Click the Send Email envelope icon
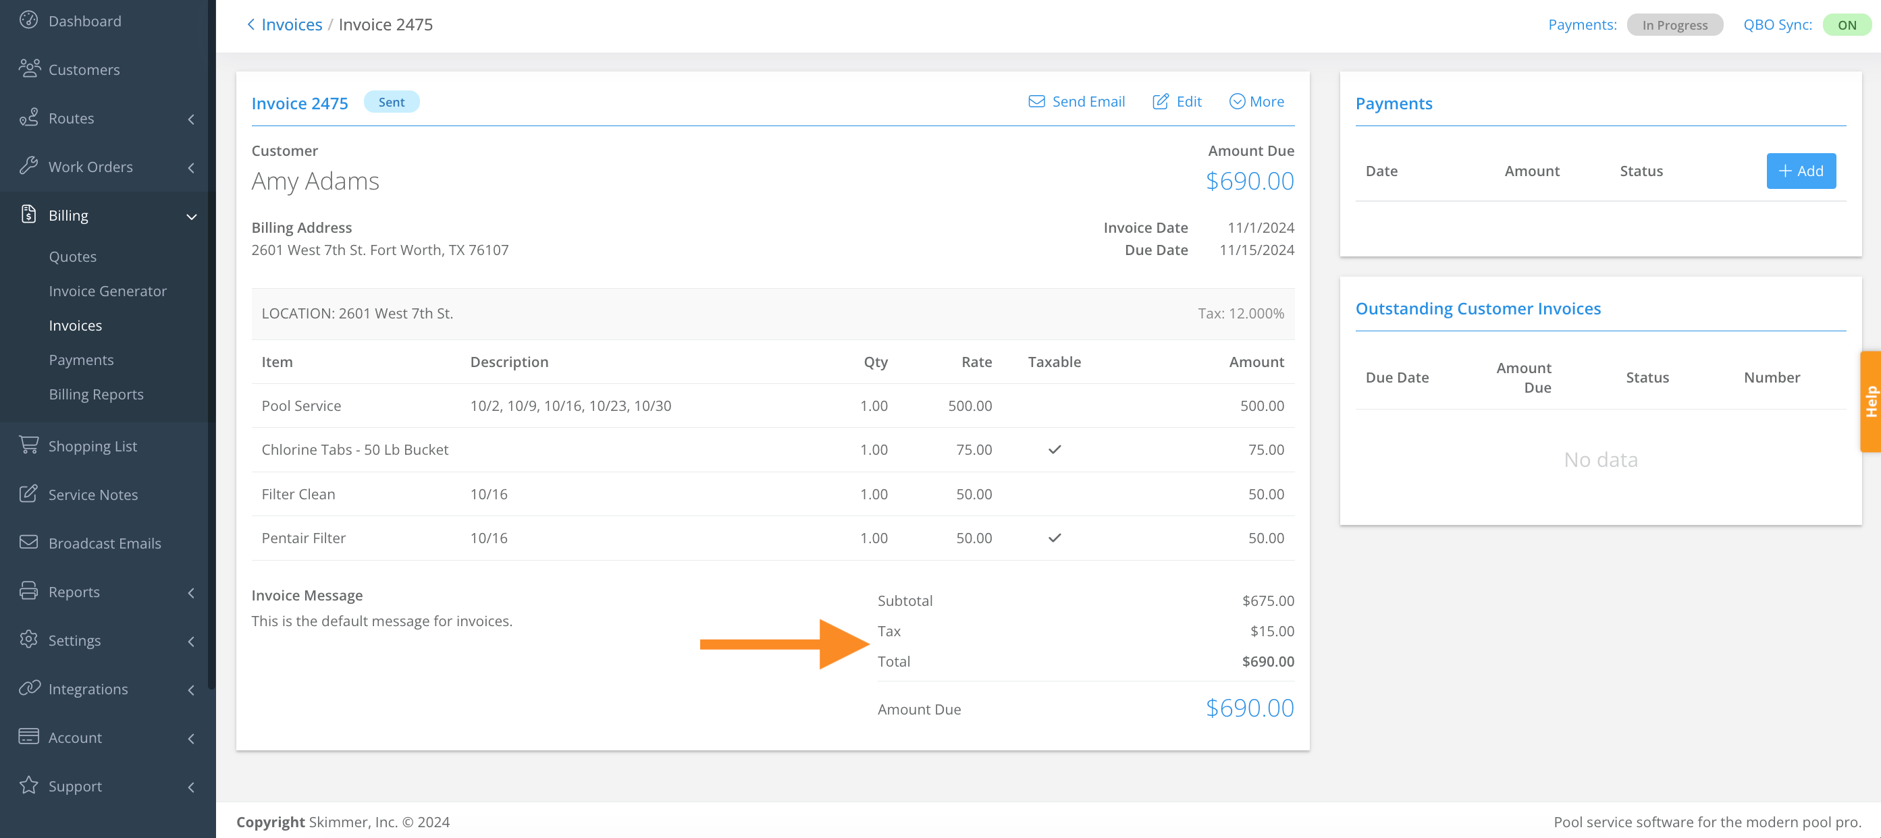 [x=1036, y=101]
